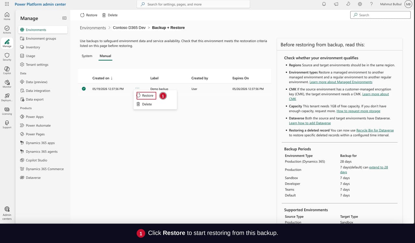Switch to the Manual tab
The height and width of the screenshot is (243, 415).
[x=105, y=56]
